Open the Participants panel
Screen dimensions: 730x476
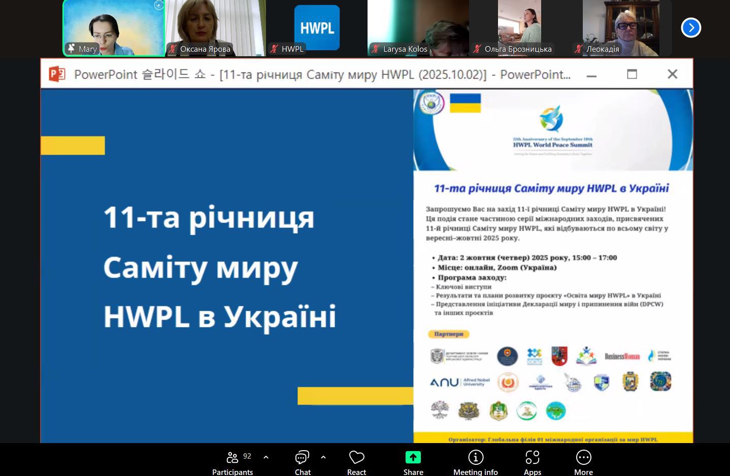click(233, 462)
